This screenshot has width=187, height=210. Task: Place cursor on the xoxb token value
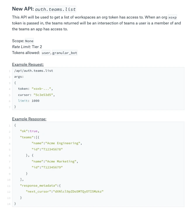coord(41,89)
